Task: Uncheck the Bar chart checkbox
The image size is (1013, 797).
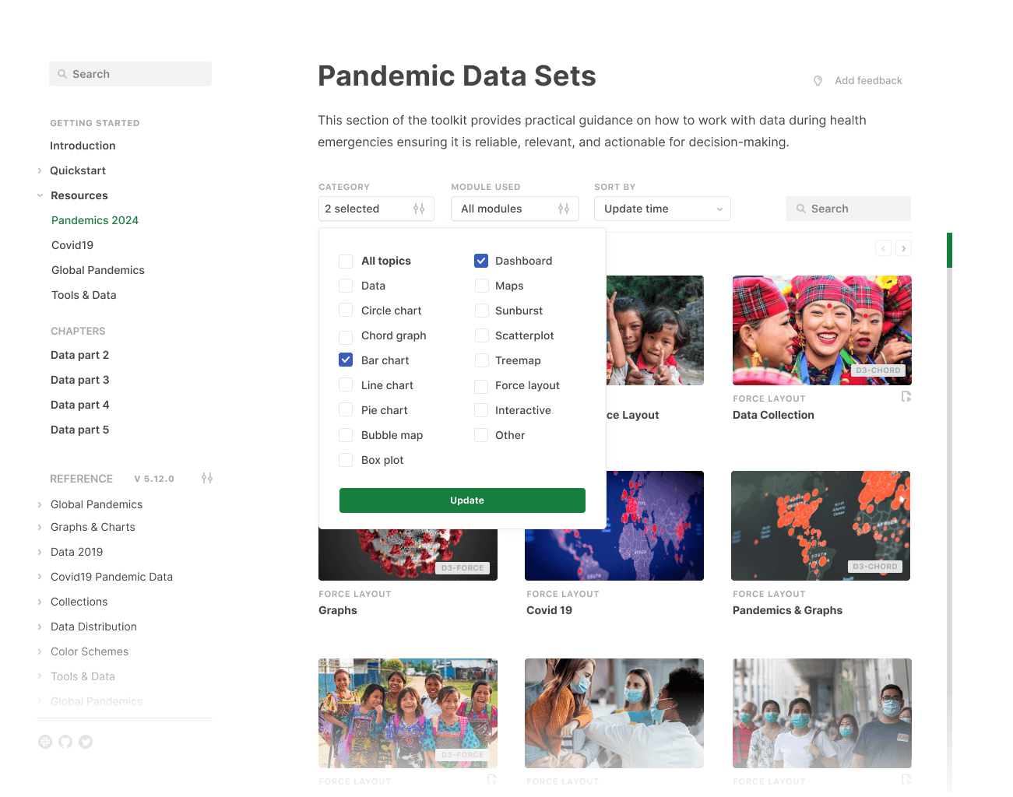Action: click(x=346, y=360)
